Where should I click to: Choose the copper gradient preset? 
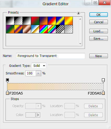coord(27,29)
